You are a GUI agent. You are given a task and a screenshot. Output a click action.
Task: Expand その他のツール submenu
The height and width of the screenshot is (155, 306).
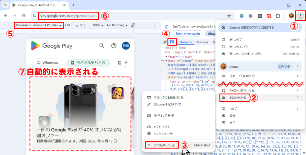(260, 97)
